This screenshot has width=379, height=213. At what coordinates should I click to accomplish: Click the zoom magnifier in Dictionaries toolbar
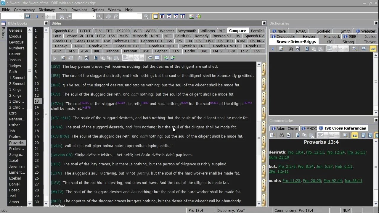tap(354, 49)
